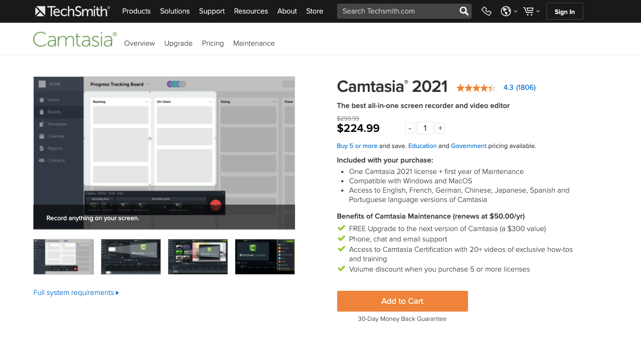Viewport: 641px width, 350px height.
Task: Increase quantity with the plus button
Action: point(440,128)
